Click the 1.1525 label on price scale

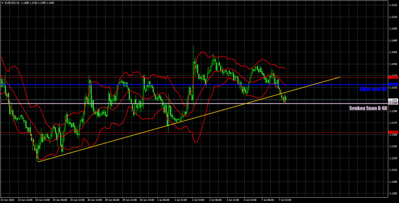tap(393, 5)
